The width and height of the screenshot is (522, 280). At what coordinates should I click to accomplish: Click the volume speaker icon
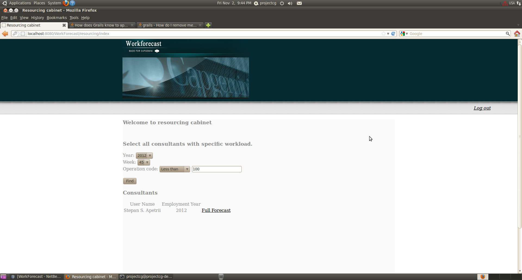[290, 3]
